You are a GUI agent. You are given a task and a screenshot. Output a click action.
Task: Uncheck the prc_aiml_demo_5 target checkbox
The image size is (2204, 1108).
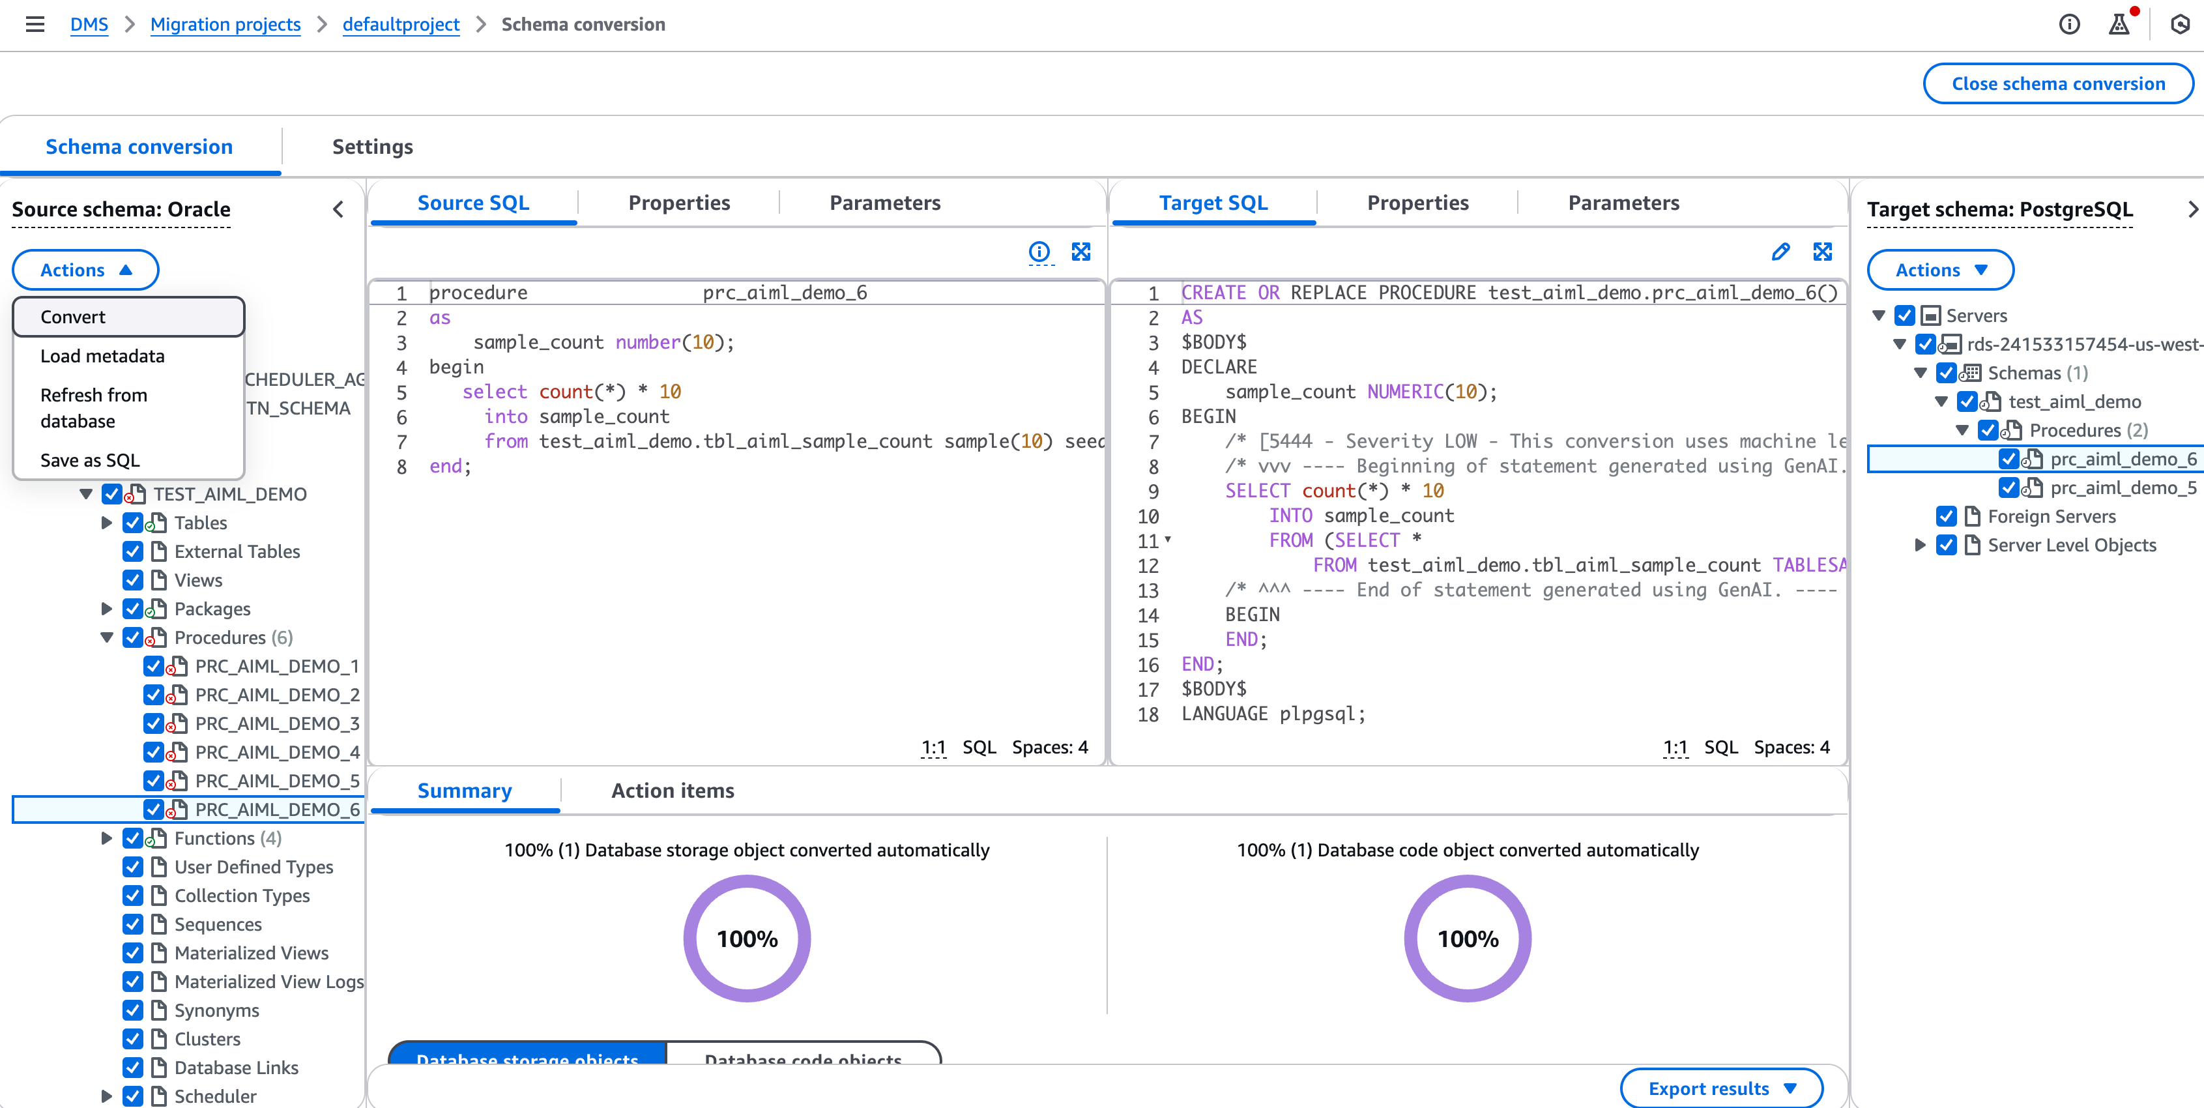2008,488
